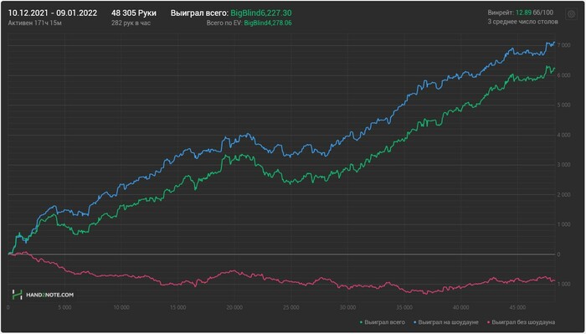The width and height of the screenshot is (586, 334).
Task: Click the 25 000 x-axis label
Action: 290,308
